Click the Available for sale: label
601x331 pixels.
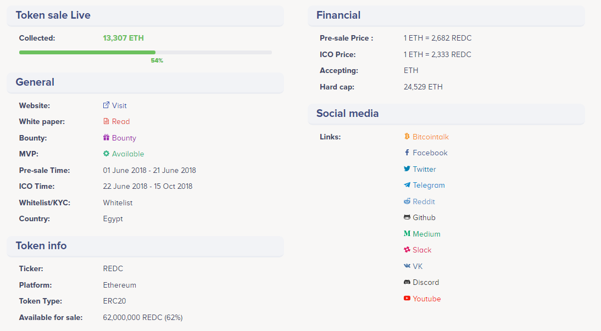click(51, 318)
